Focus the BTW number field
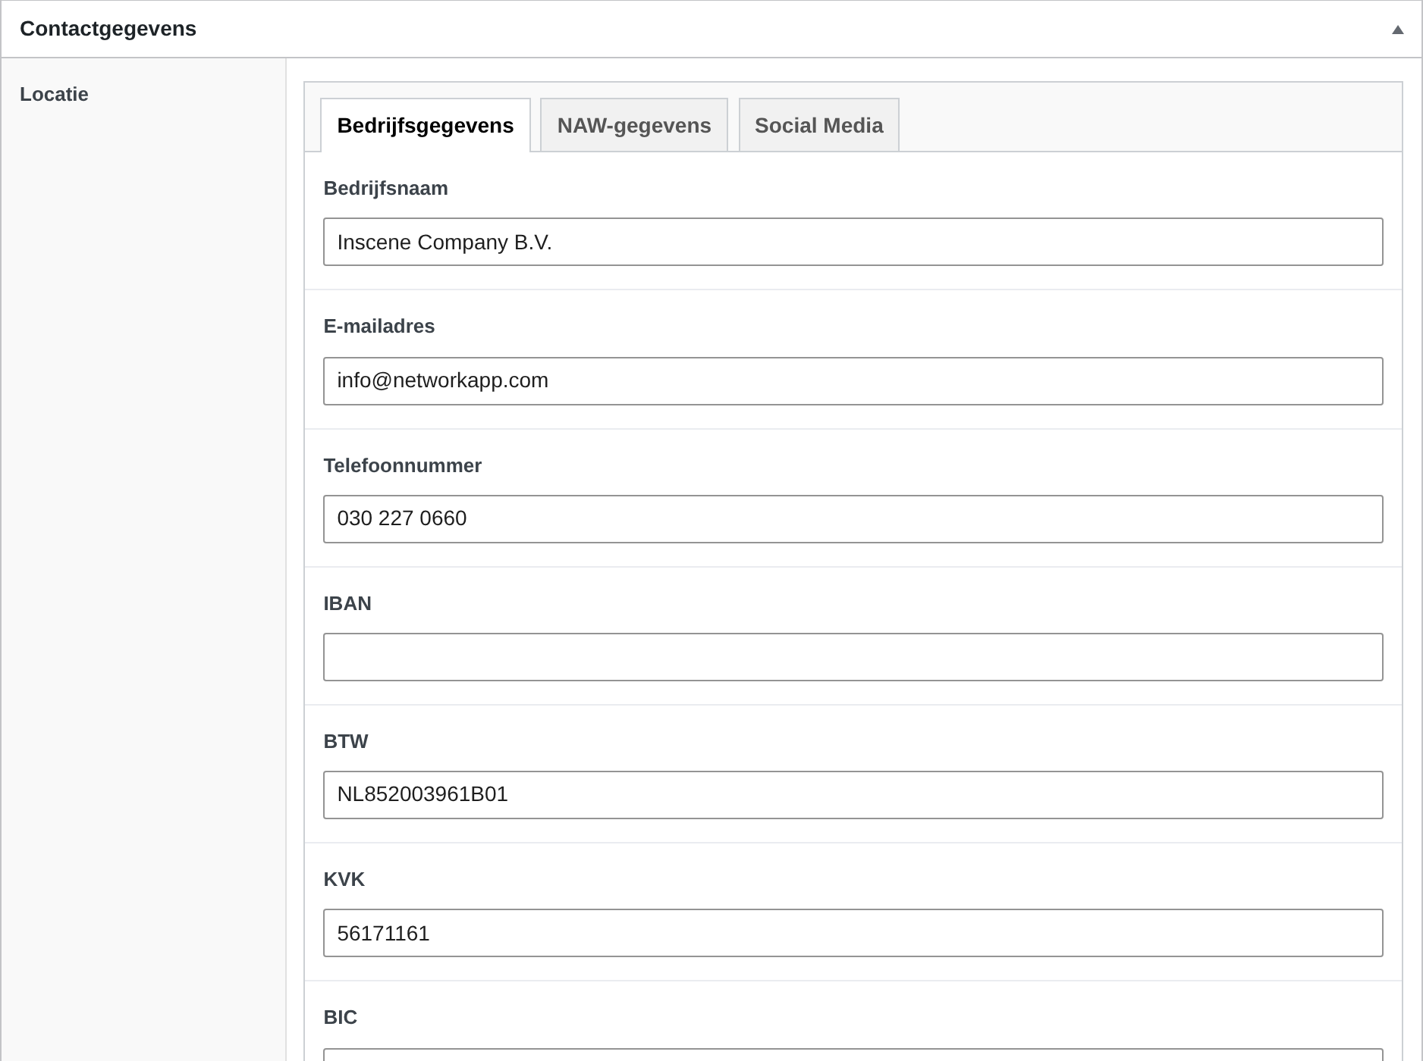The width and height of the screenshot is (1423, 1061). [x=853, y=795]
